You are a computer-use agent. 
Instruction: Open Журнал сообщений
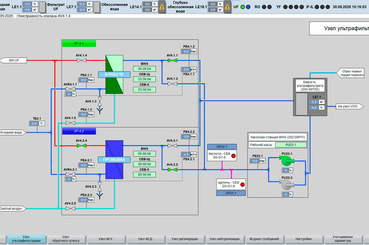click(x=264, y=239)
